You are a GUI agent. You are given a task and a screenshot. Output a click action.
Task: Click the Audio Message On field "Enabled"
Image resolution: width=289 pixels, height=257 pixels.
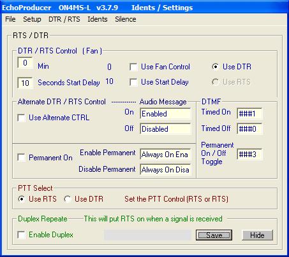[165, 114]
